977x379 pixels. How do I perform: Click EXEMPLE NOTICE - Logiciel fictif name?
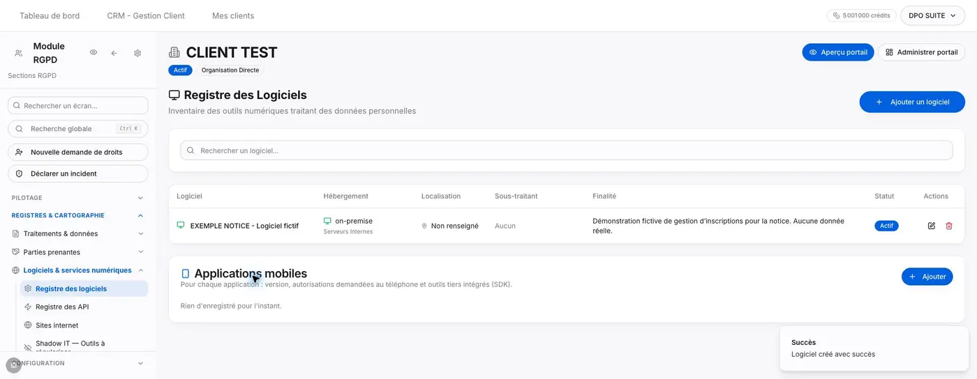coord(244,226)
